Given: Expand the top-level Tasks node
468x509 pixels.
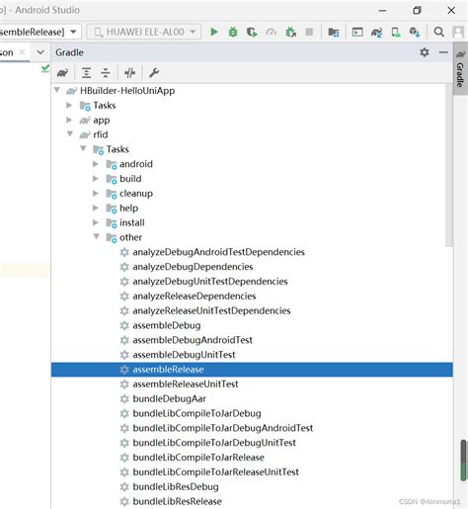Looking at the screenshot, I should pyautogui.click(x=69, y=105).
